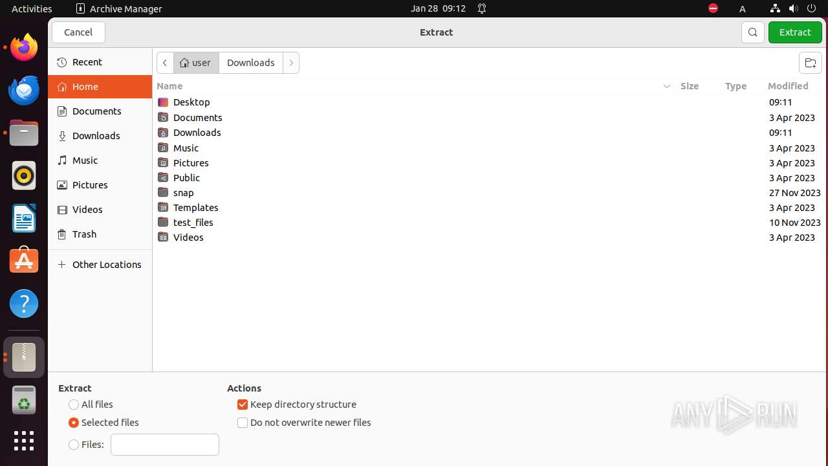Image resolution: width=828 pixels, height=466 pixels.
Task: Open power menu icon in top bar
Action: [811, 8]
